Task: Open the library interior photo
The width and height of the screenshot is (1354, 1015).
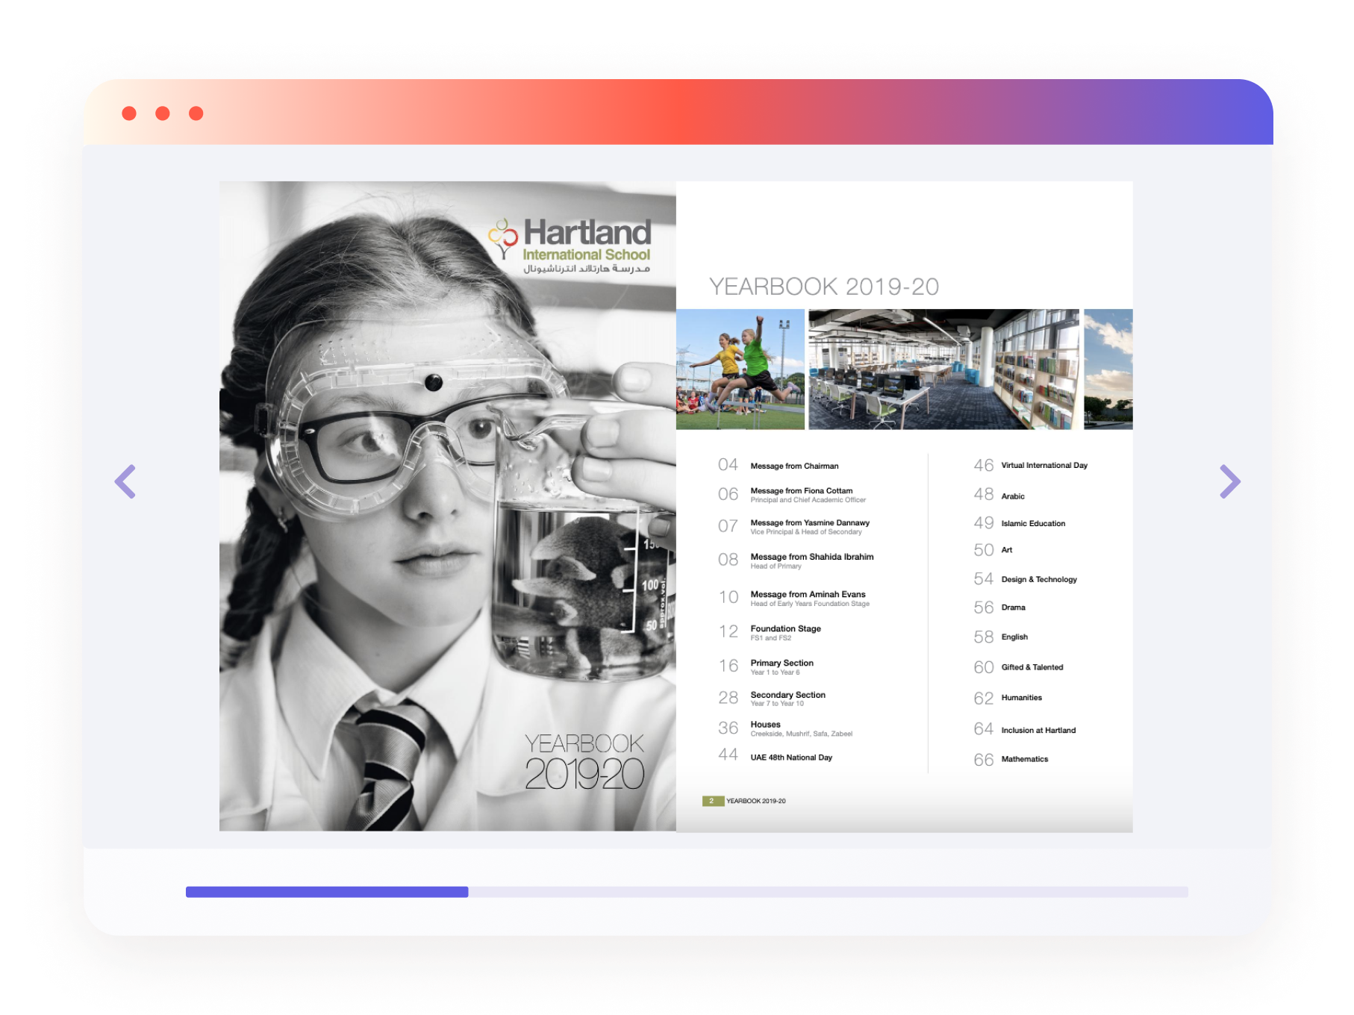Action: 944,369
